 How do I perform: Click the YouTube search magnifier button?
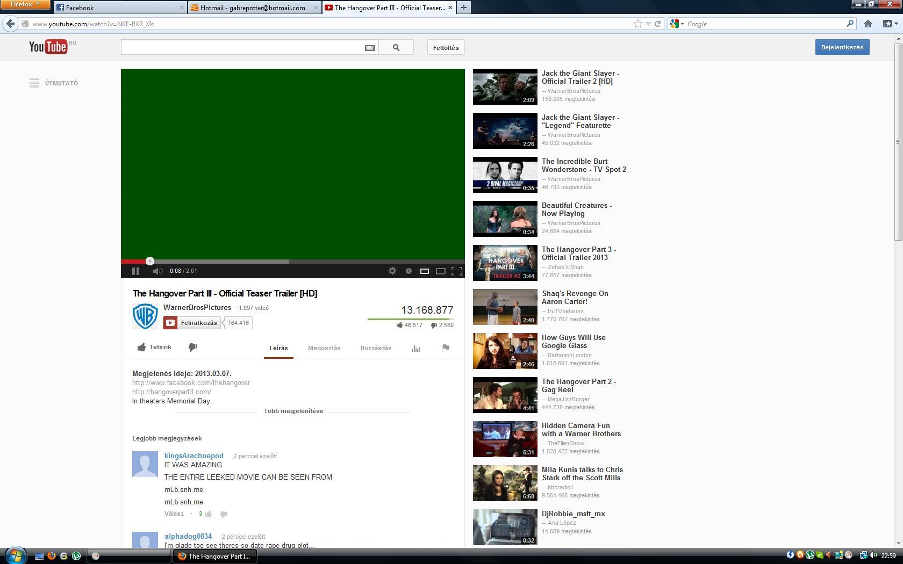(396, 47)
